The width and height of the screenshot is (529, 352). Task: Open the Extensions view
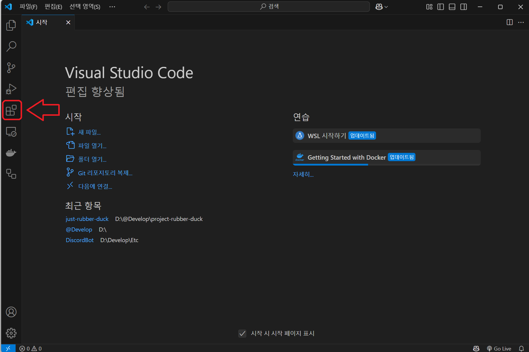coord(11,110)
